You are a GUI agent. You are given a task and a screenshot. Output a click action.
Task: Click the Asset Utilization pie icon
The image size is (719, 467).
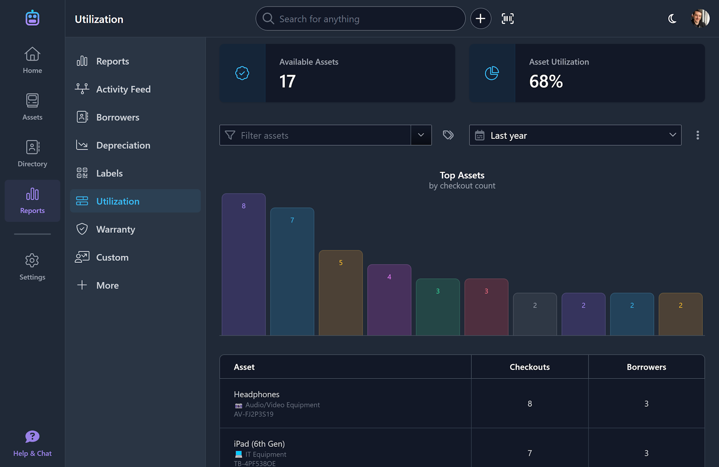pyautogui.click(x=492, y=73)
